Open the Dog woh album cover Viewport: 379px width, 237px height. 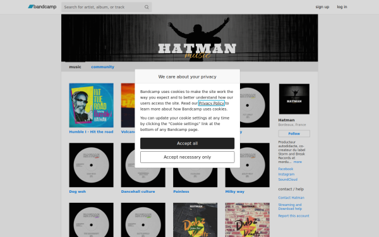(x=91, y=165)
